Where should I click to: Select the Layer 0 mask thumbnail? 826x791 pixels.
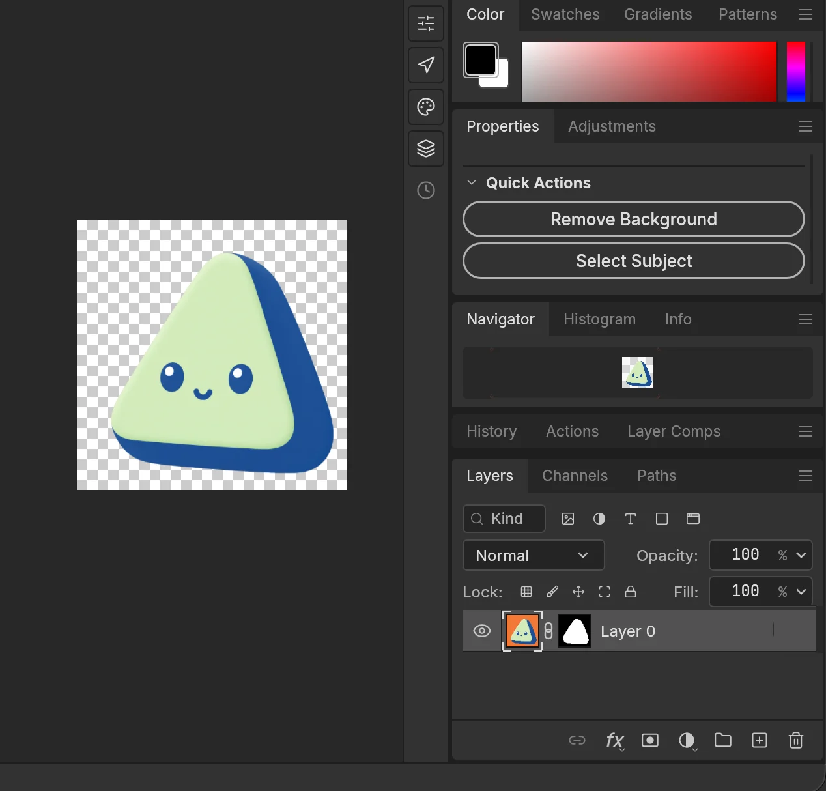click(x=575, y=631)
